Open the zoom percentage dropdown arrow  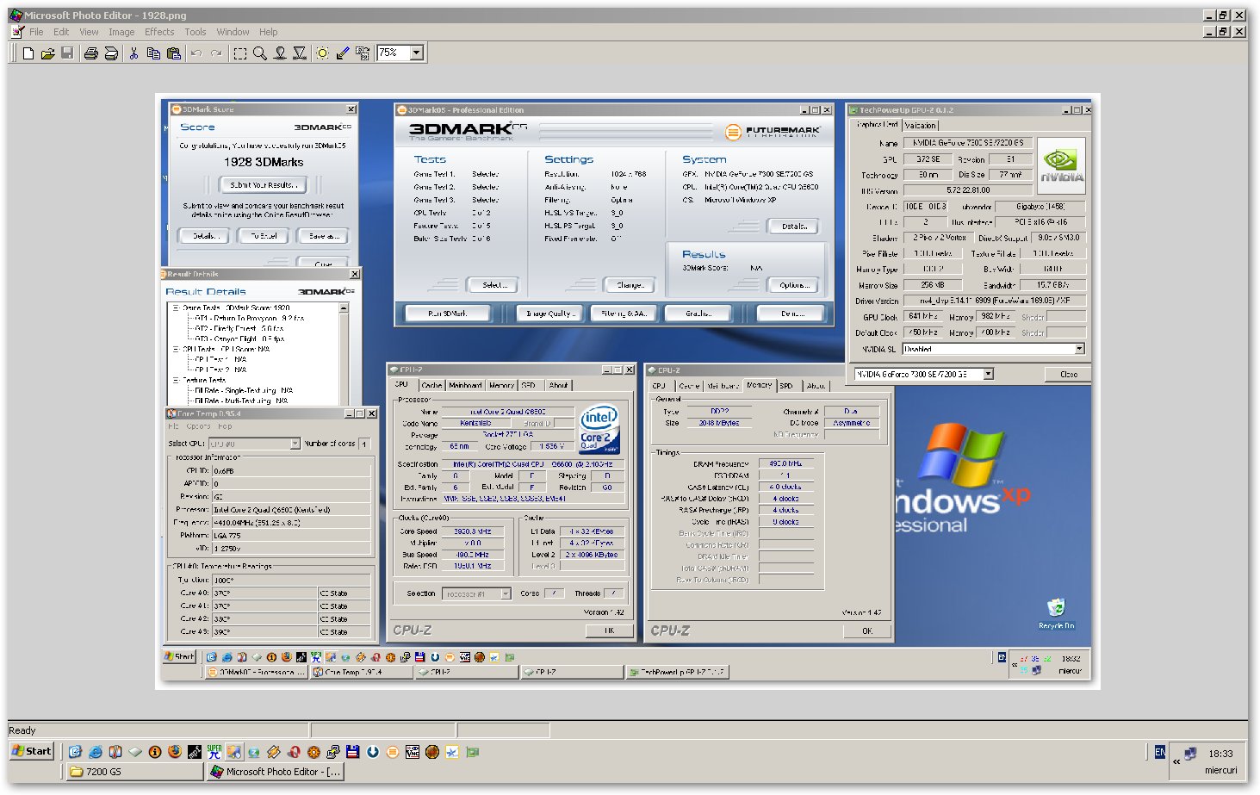[x=417, y=53]
